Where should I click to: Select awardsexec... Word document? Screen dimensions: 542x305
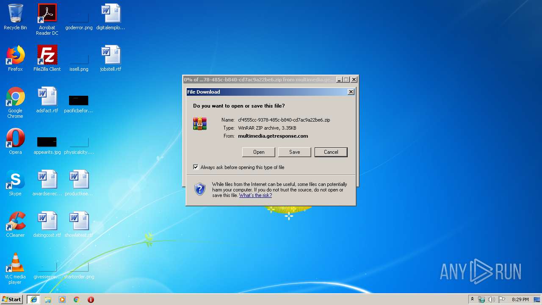(x=47, y=183)
